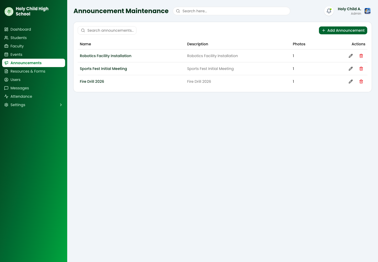Delete the Fire Drill 2026 announcement
The width and height of the screenshot is (378, 262).
pyautogui.click(x=361, y=81)
